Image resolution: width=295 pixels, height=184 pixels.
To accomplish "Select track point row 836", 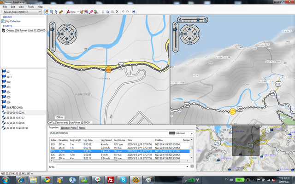I will pyautogui.click(x=120, y=155).
